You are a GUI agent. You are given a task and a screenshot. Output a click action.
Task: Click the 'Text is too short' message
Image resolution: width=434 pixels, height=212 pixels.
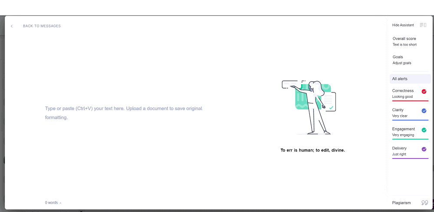point(404,45)
